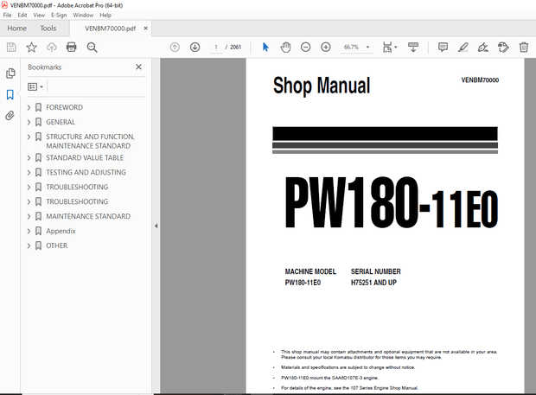
Task: Jump to the OTHER bookmark text
Action: click(57, 246)
